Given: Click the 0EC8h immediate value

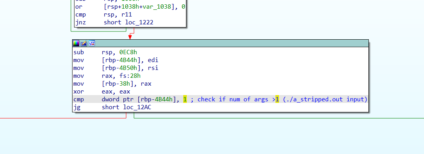Looking at the screenshot, I should tap(128, 52).
